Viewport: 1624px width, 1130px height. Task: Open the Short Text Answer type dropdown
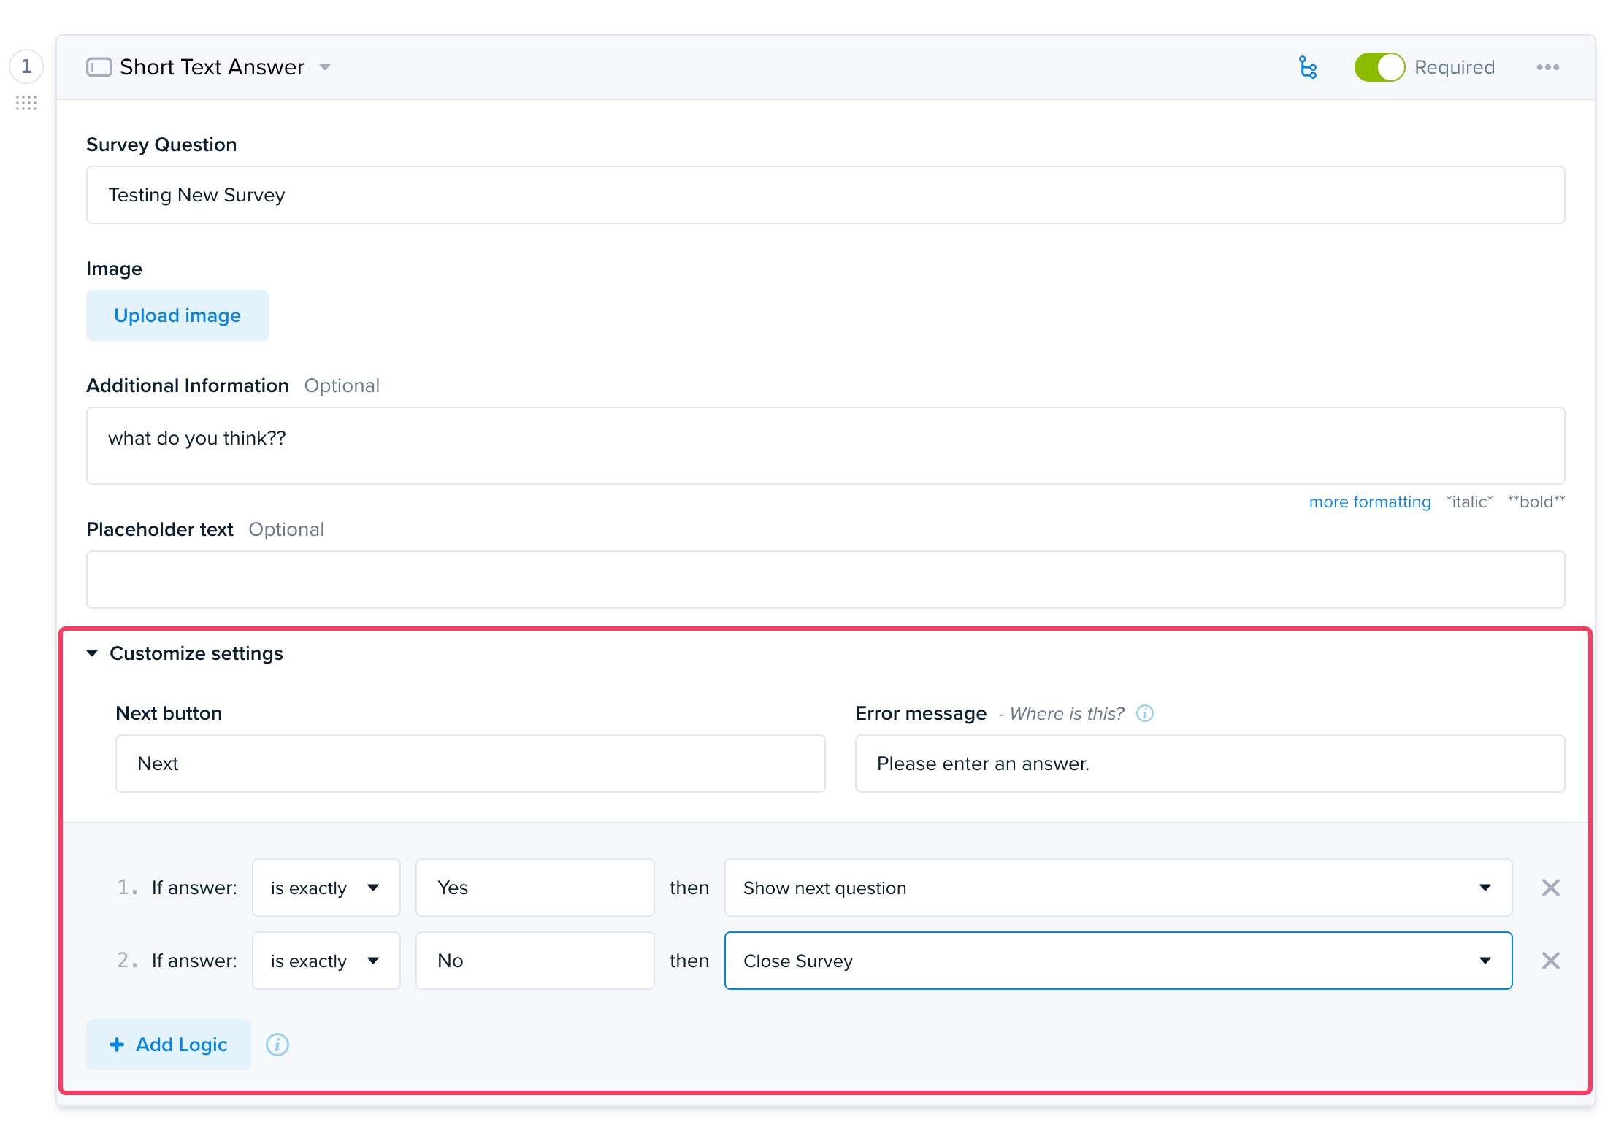click(x=325, y=67)
